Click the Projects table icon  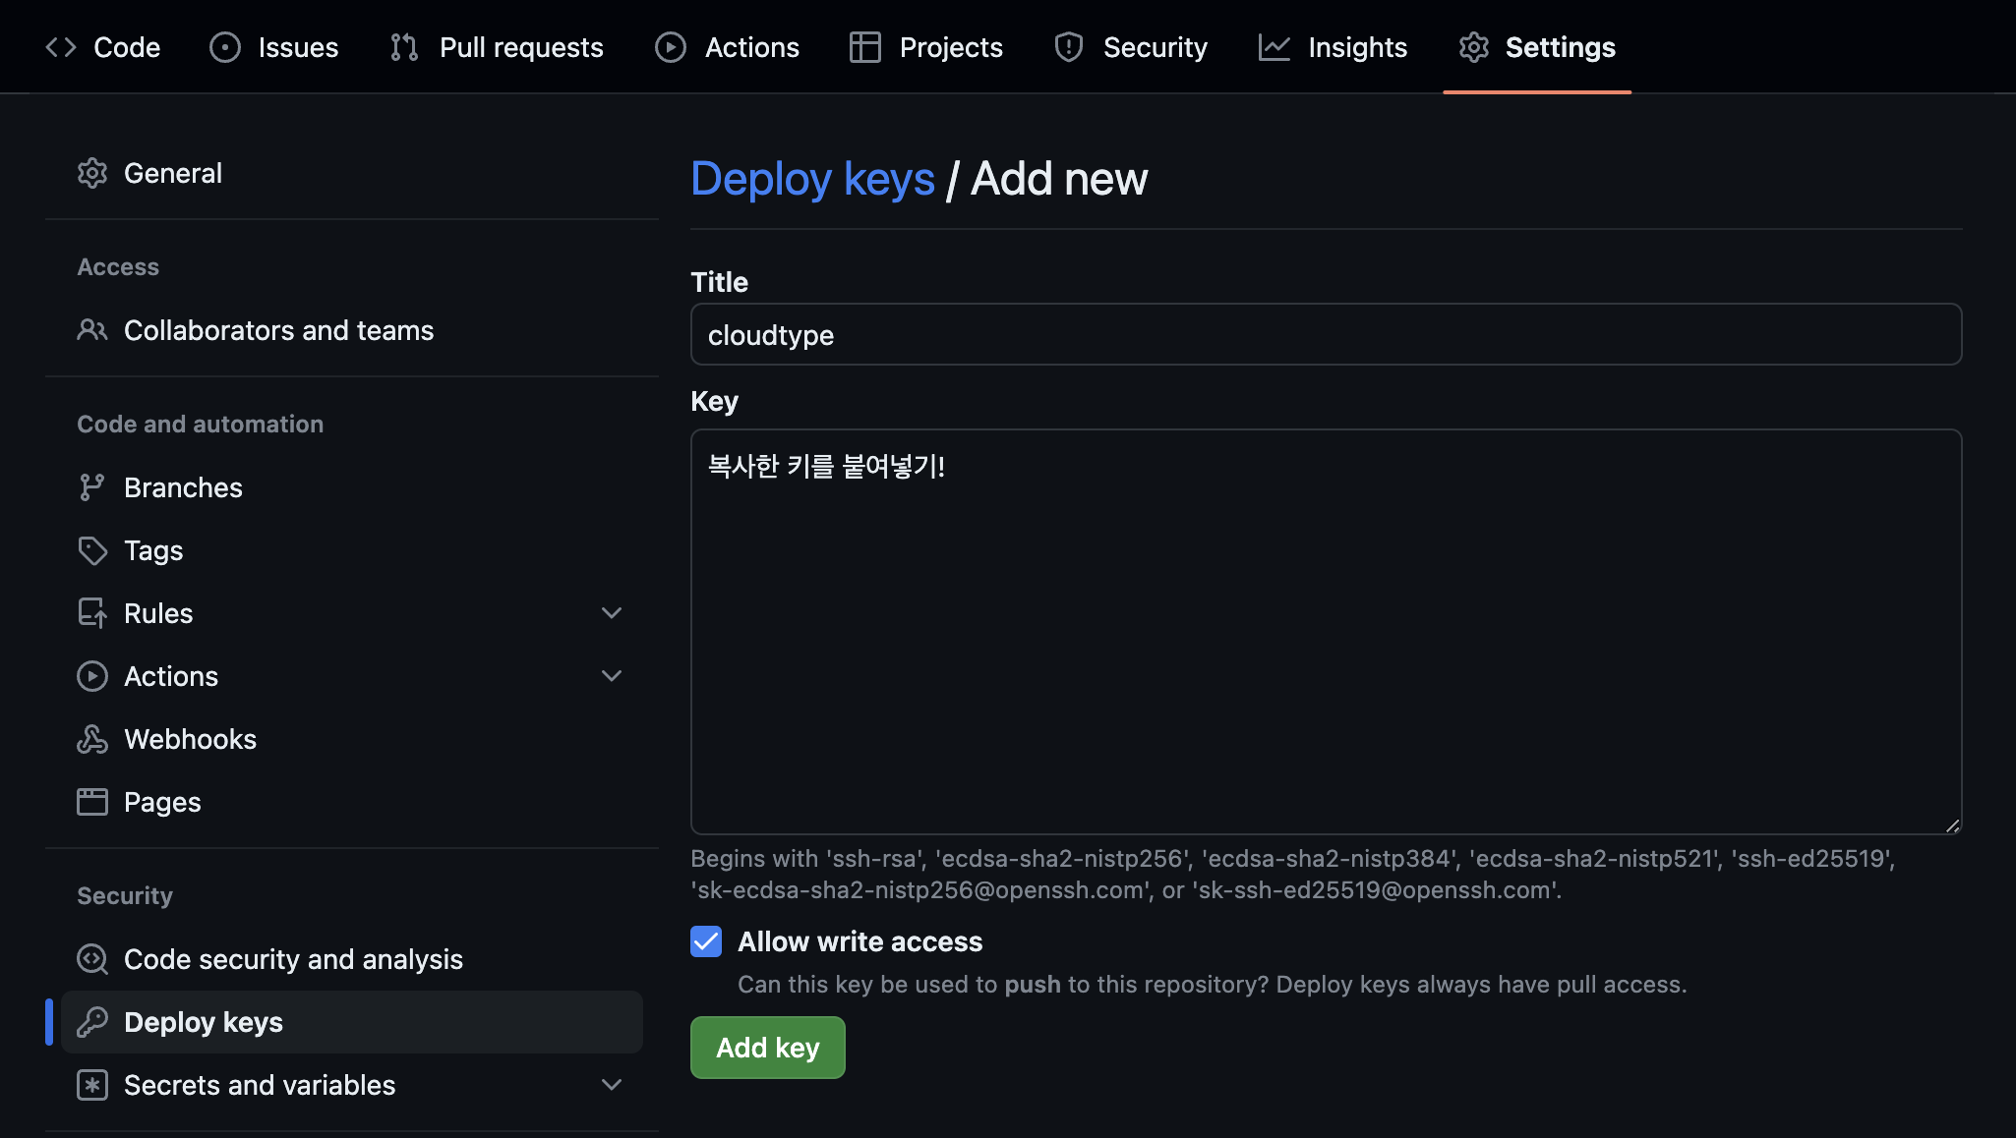click(x=865, y=47)
